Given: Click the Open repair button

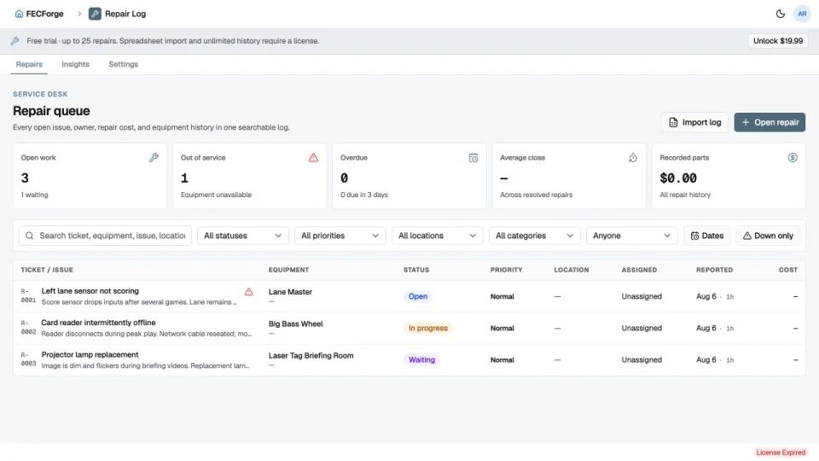Looking at the screenshot, I should [770, 122].
